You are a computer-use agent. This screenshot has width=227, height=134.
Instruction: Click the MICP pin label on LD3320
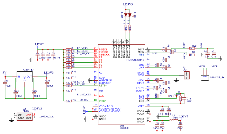click(x=141, y=49)
